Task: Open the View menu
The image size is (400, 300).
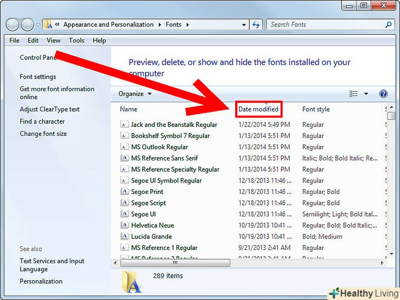Action: pos(53,41)
